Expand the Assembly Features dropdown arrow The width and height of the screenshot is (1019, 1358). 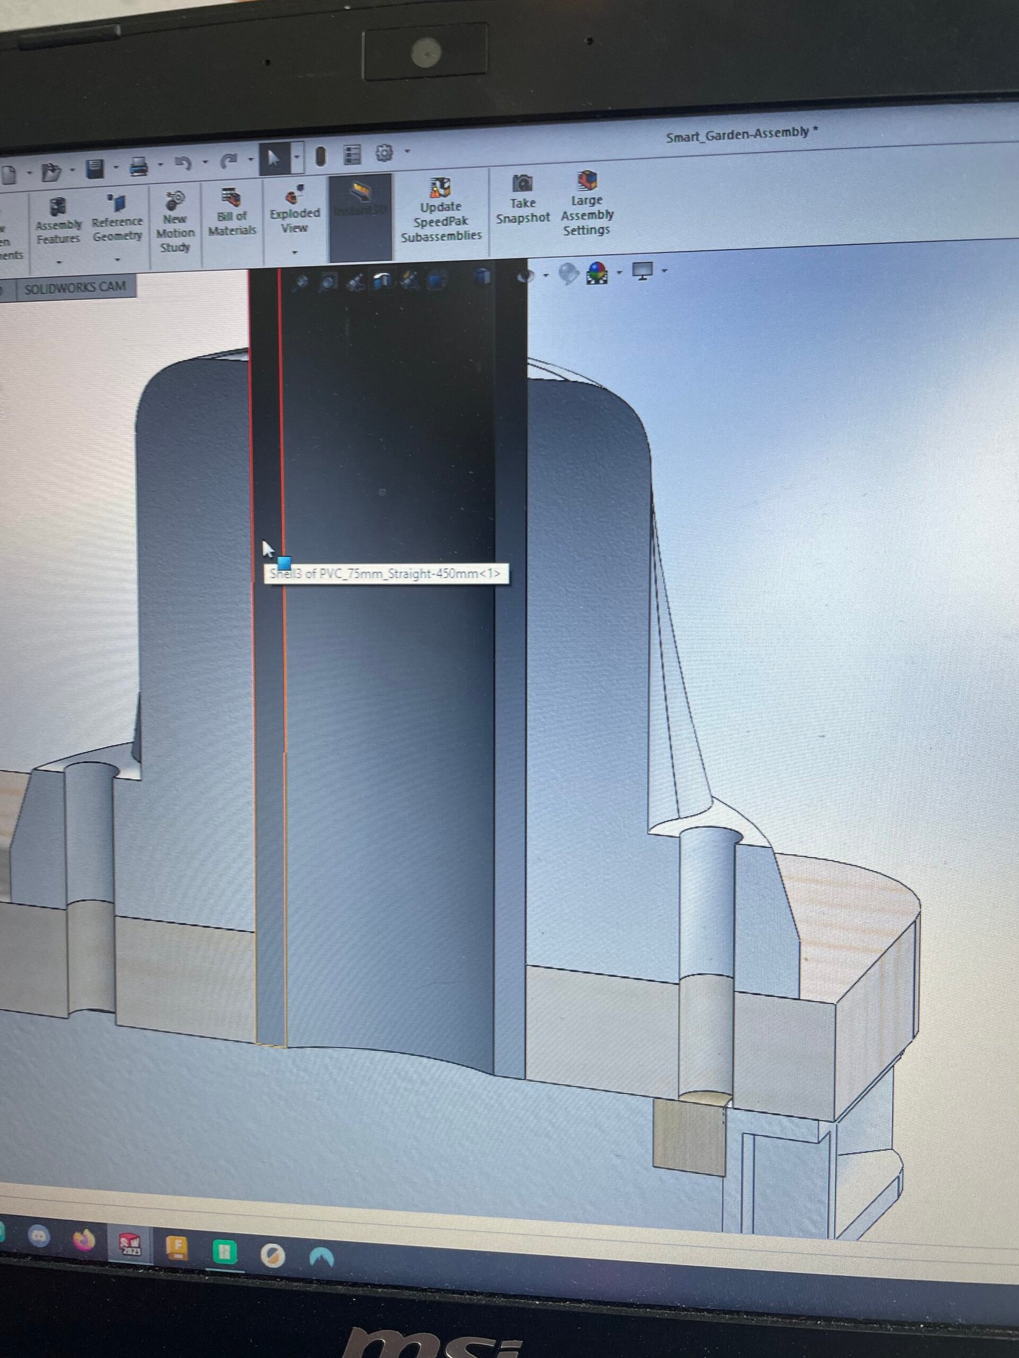point(59,262)
